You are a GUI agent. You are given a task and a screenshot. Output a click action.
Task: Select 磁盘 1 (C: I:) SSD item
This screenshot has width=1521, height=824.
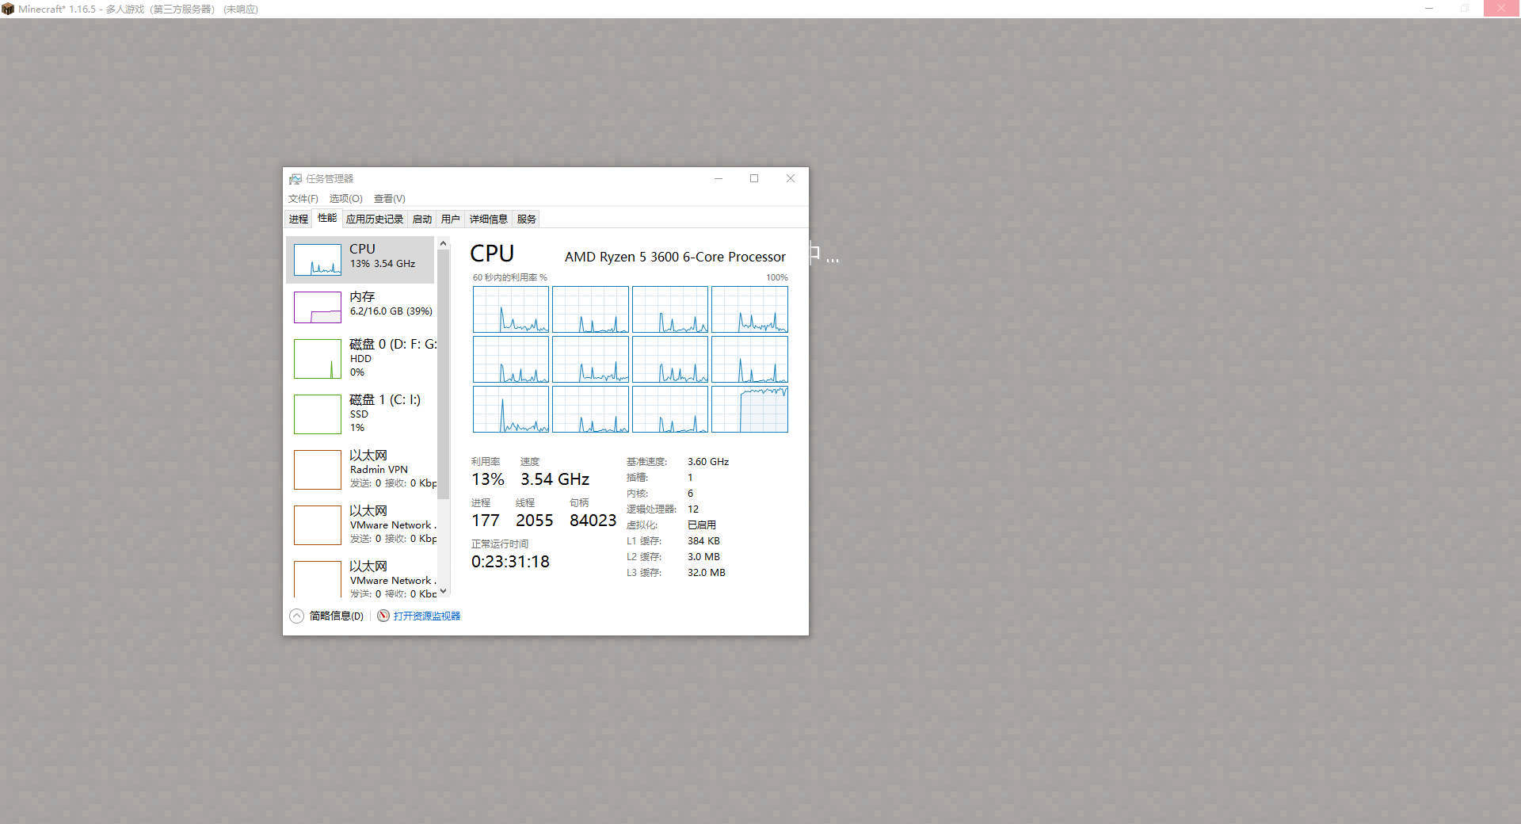coord(360,414)
